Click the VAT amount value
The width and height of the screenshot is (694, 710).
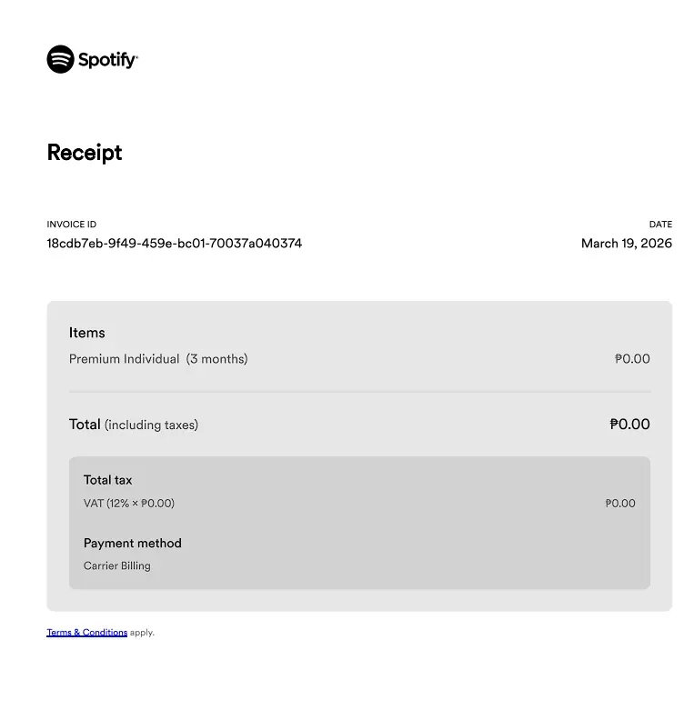pyautogui.click(x=620, y=503)
